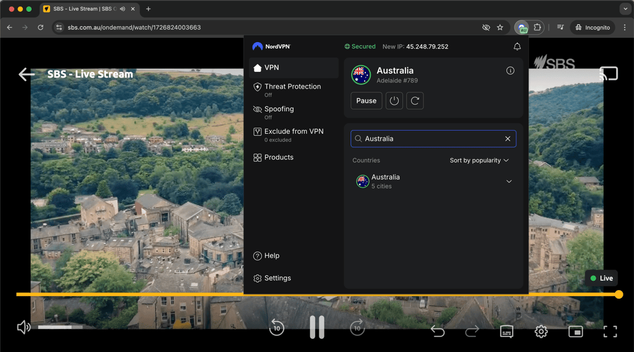The image size is (634, 352).
Task: Click the NordVPN extension icon in toolbar
Action: 522,27
